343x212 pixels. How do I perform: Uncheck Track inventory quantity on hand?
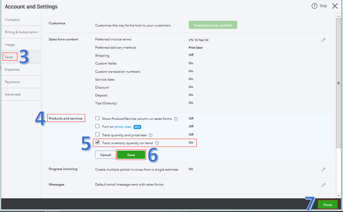(x=98, y=142)
